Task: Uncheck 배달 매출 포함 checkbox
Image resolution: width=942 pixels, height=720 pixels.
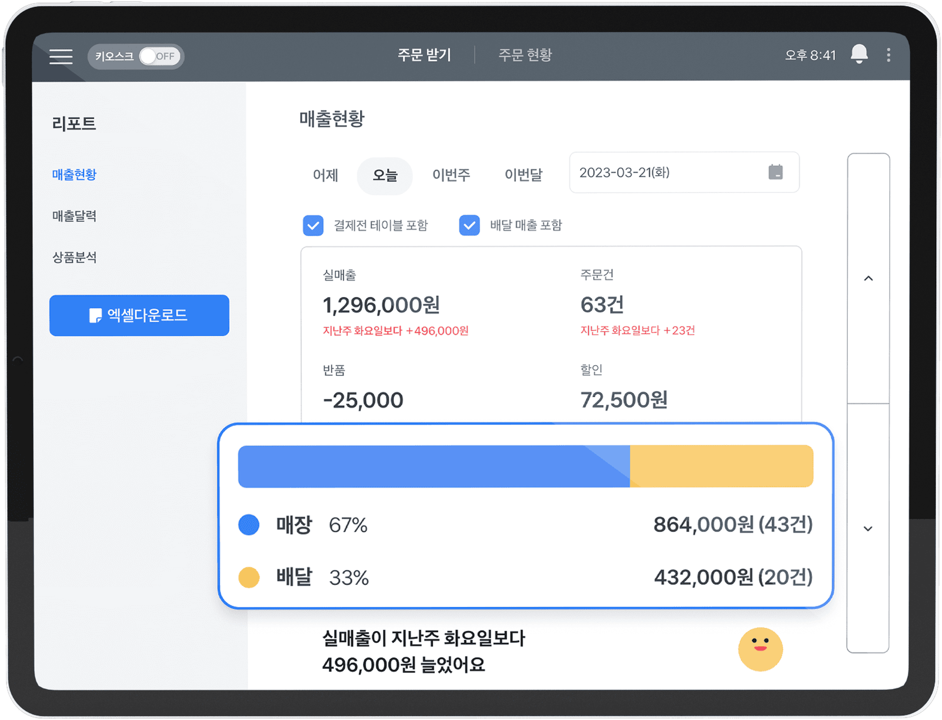Action: (x=469, y=225)
